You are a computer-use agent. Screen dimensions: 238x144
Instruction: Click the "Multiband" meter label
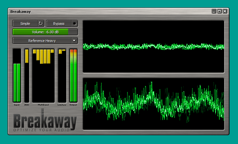(43, 105)
